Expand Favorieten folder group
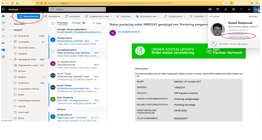Screen dimensions: 262x140 (11, 24)
